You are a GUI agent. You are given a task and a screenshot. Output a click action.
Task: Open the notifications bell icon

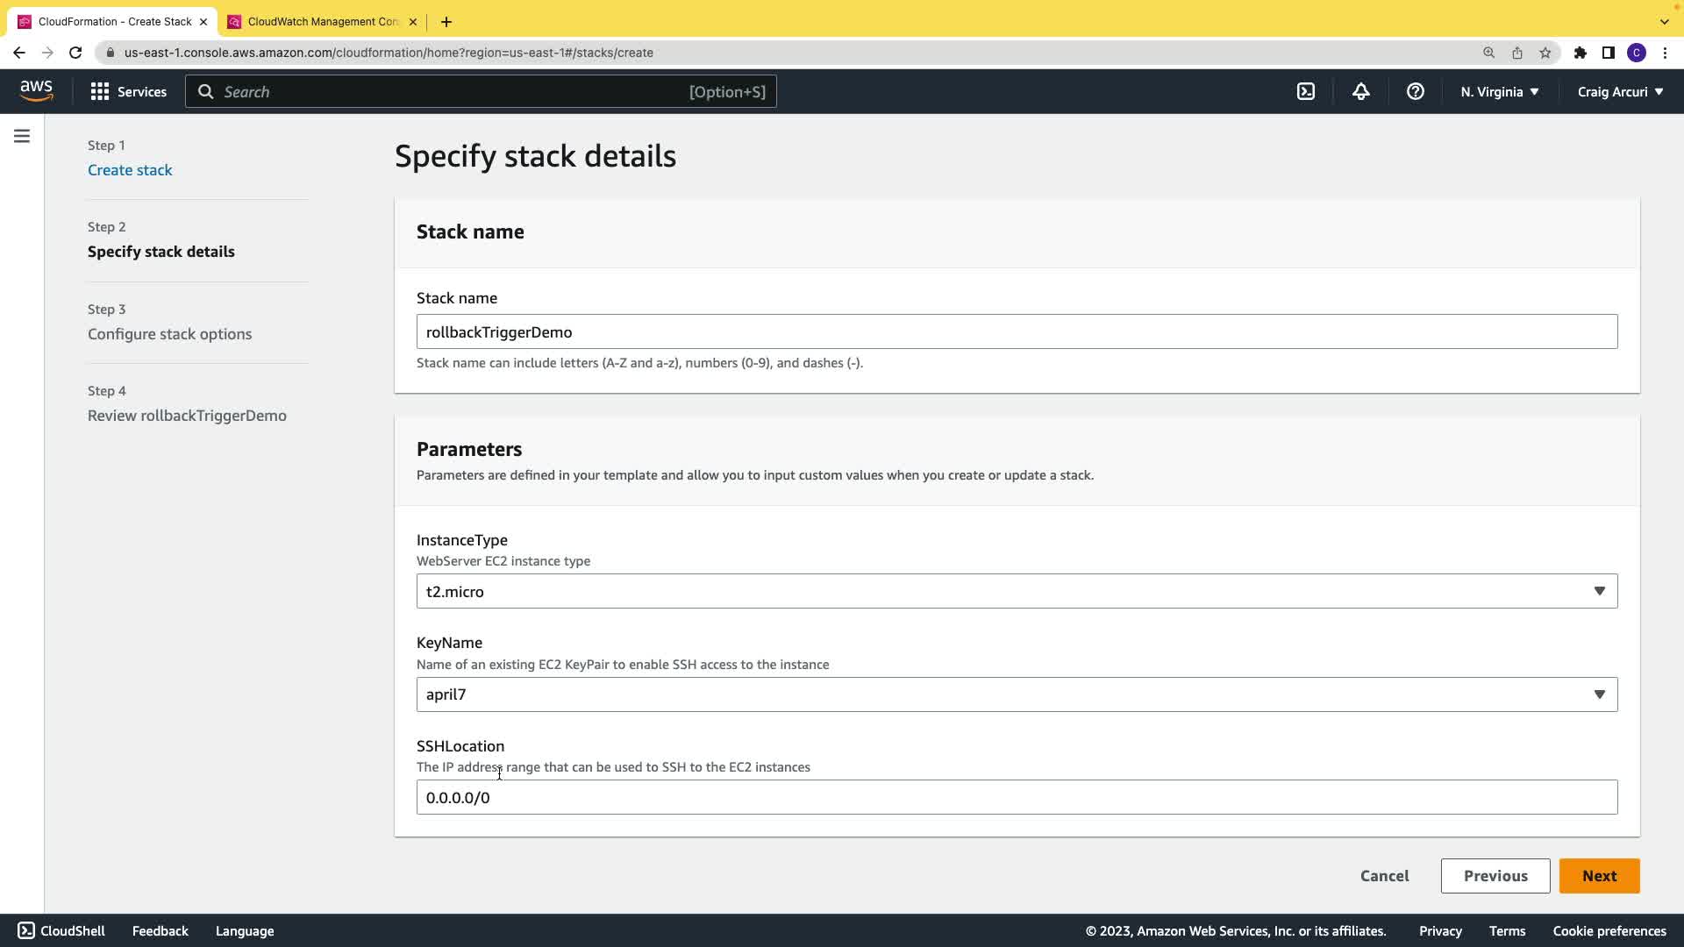(1360, 91)
